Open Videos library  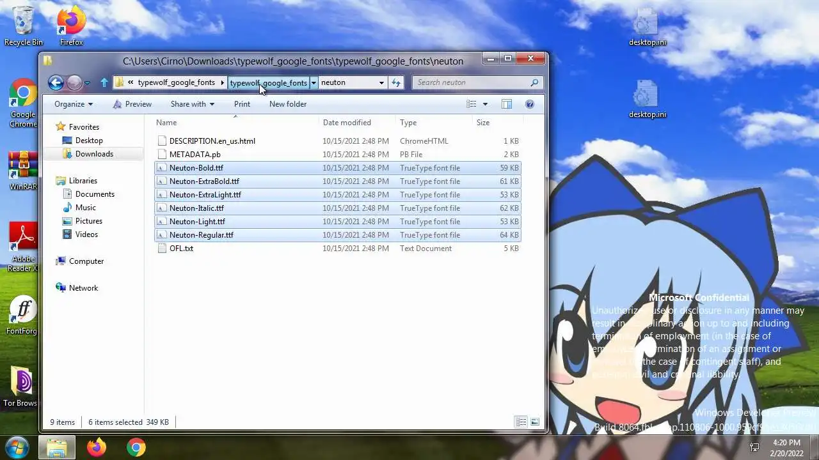pos(86,234)
